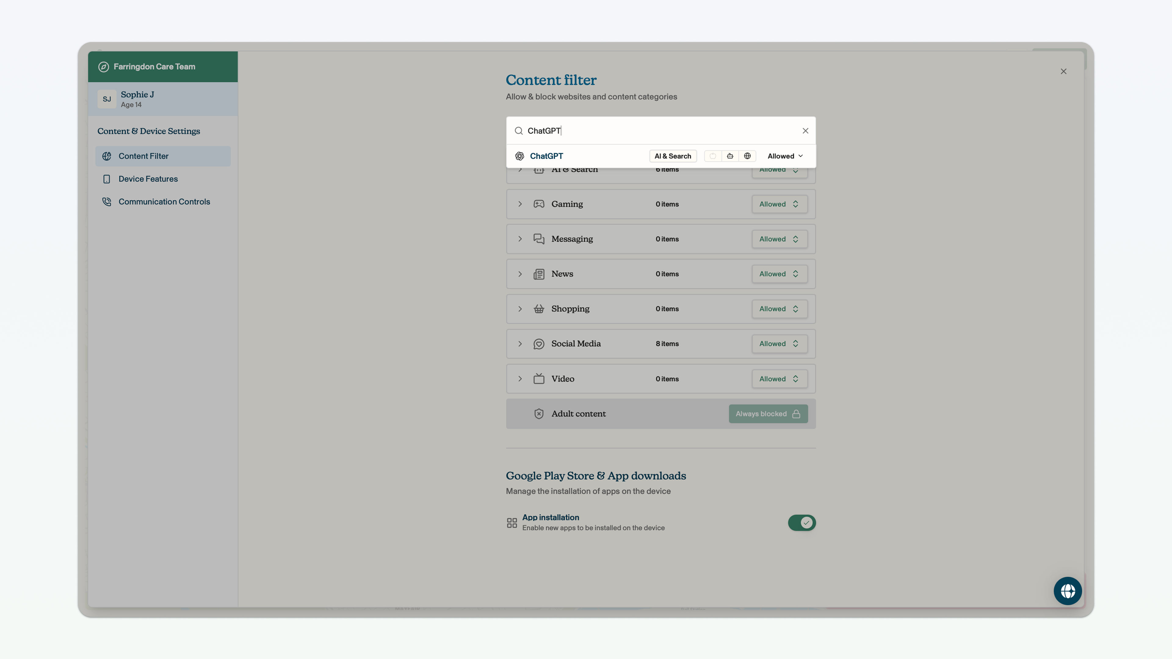Change Gaming Allowed status selector
Viewport: 1172px width, 659px height.
[780, 204]
